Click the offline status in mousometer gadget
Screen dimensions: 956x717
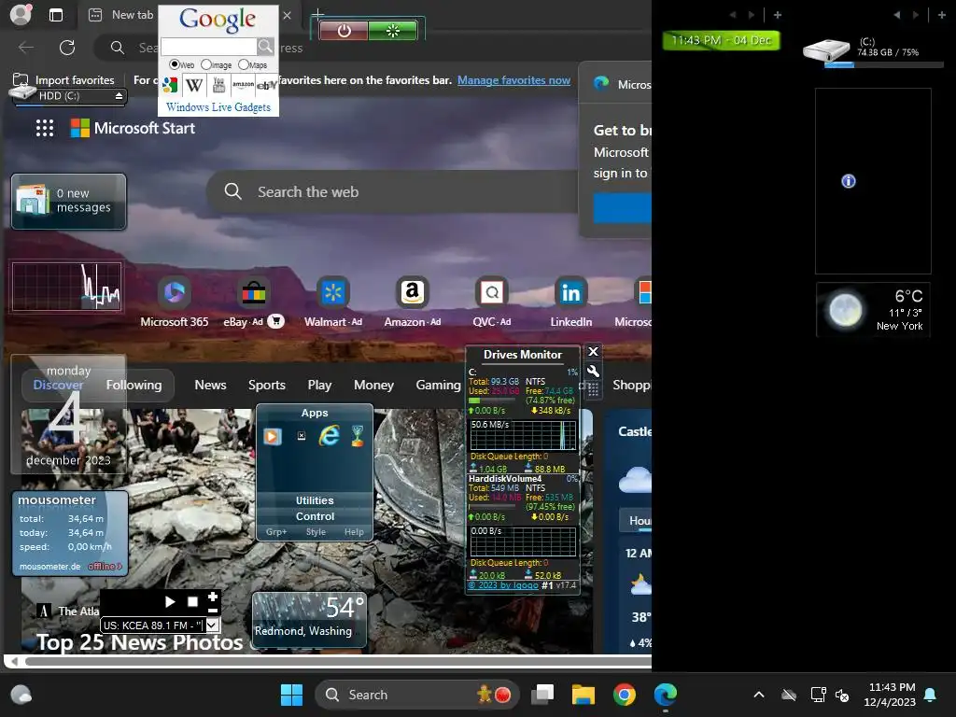(x=105, y=567)
